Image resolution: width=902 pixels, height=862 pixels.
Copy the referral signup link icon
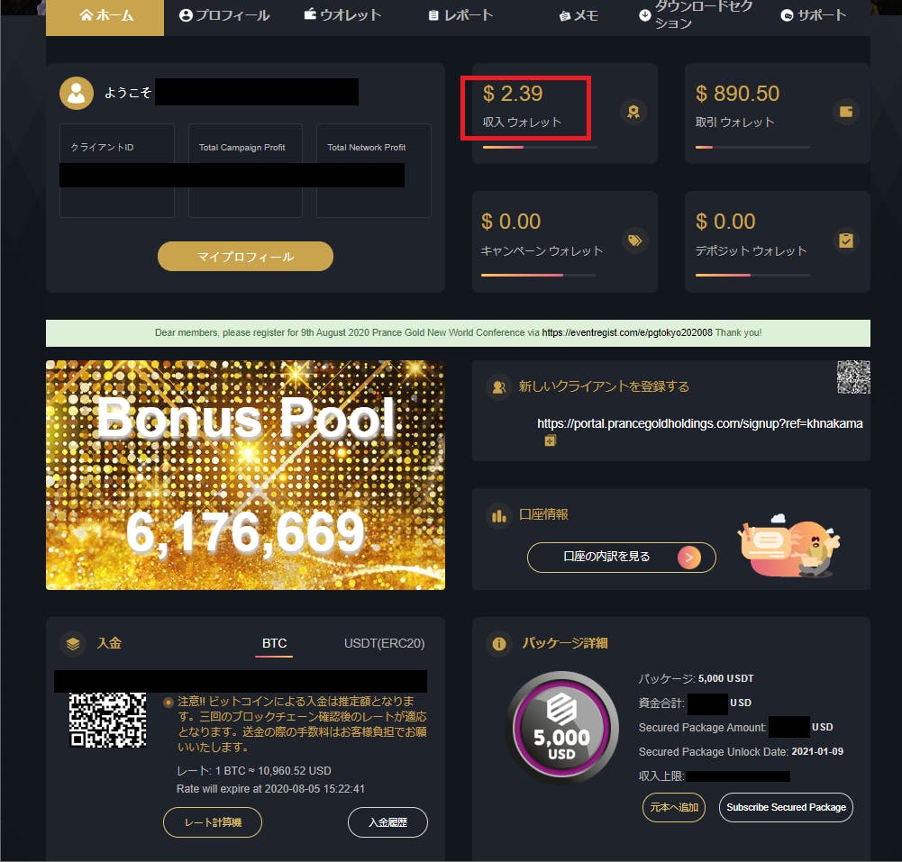click(x=550, y=441)
